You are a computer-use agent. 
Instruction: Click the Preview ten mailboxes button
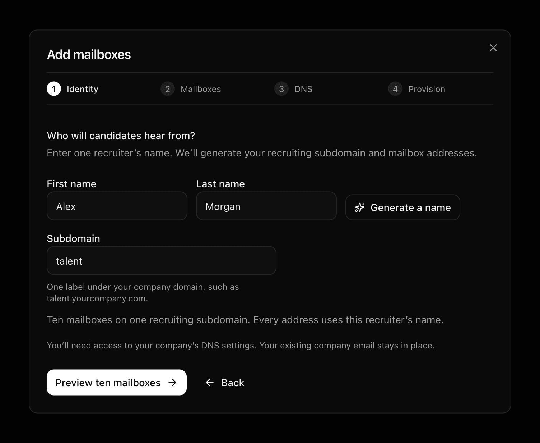click(117, 383)
